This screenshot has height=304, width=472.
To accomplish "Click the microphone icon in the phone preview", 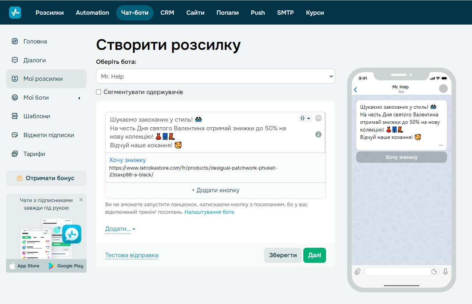I will pyautogui.click(x=446, y=272).
